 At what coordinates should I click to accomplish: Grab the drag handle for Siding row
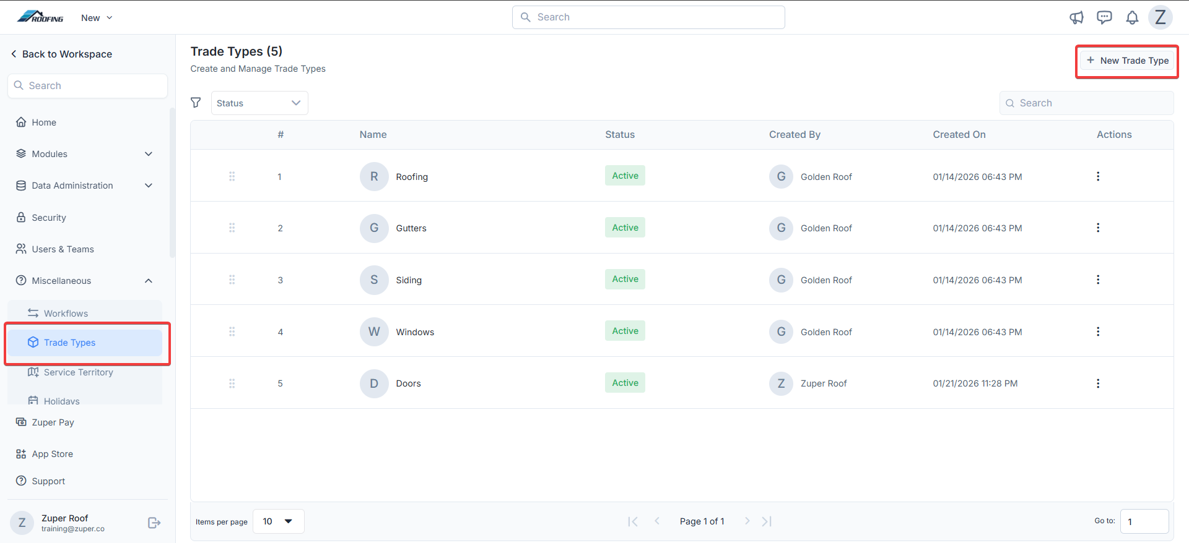(x=232, y=280)
